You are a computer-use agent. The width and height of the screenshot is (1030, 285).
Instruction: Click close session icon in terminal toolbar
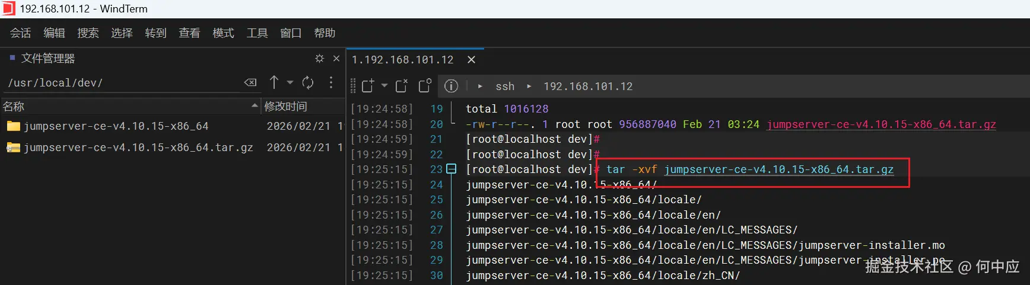[402, 86]
